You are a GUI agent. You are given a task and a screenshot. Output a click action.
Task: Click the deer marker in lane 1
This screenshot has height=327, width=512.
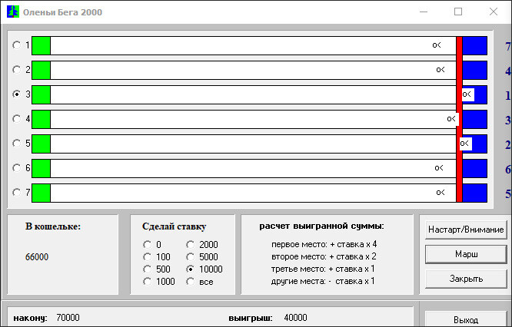point(437,45)
